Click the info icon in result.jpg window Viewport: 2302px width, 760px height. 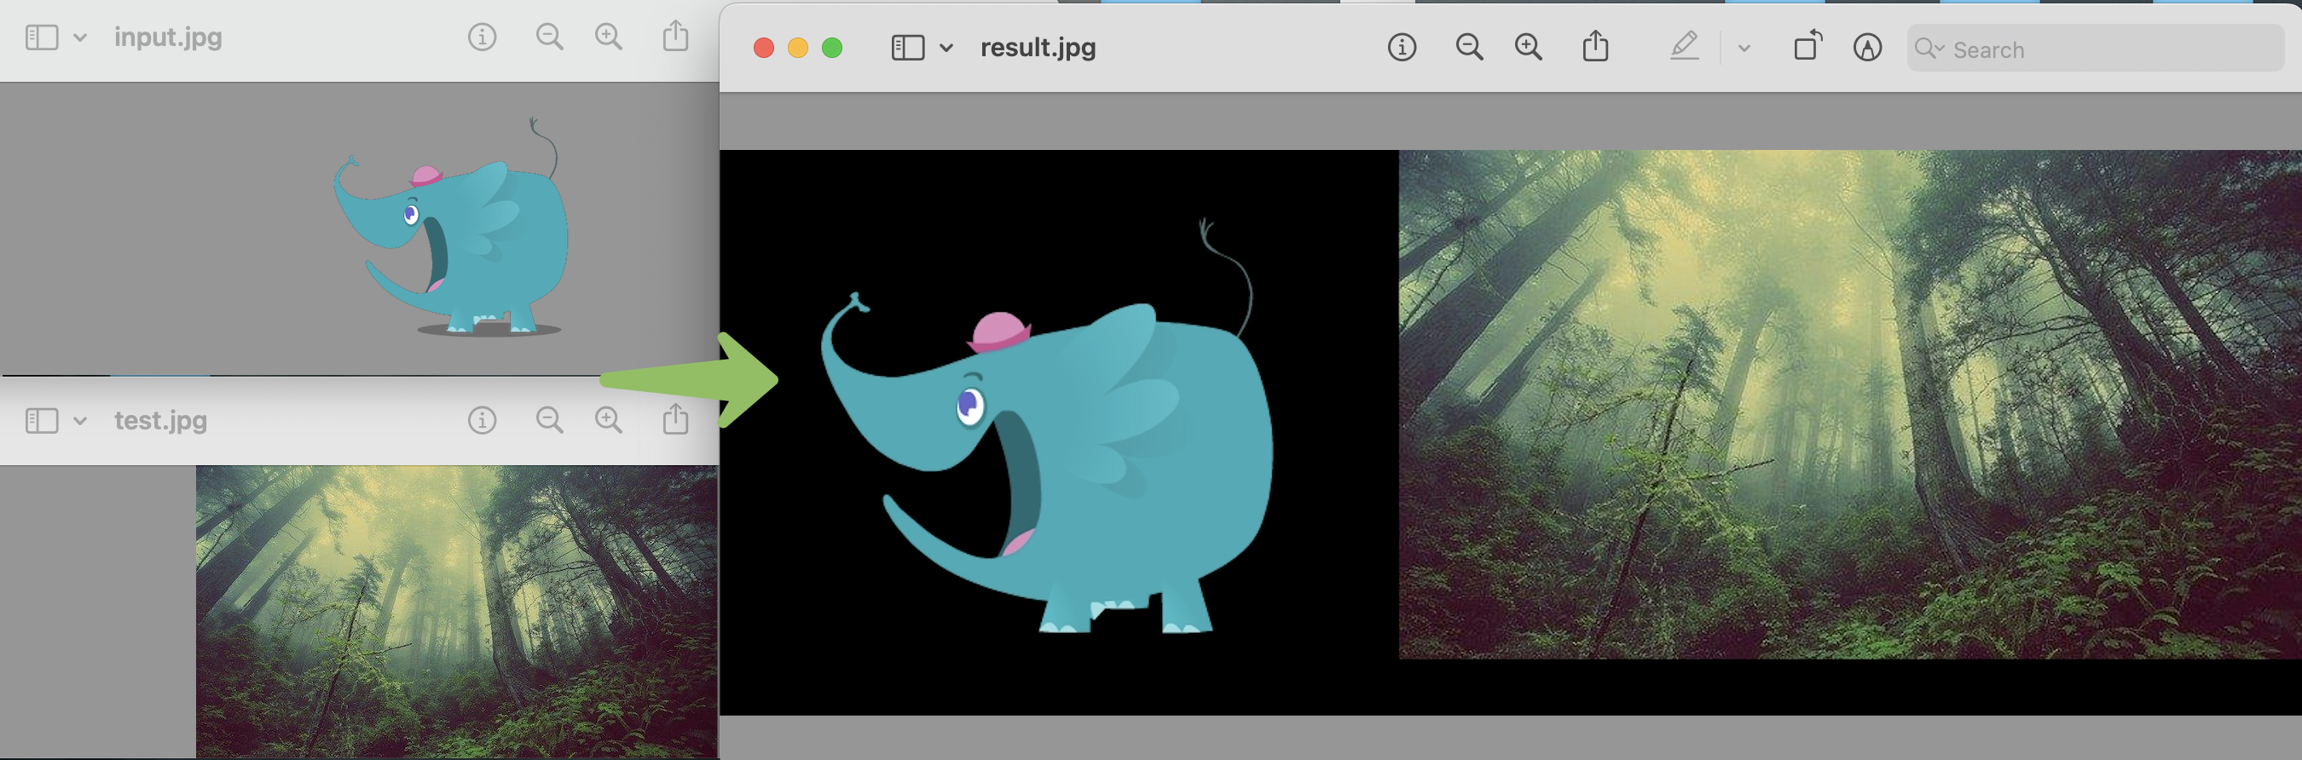pos(1401,48)
